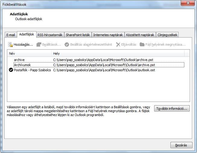Viewport: 197px width, 153px height.
Task: Open the SharePoint listák tab
Action: pyautogui.click(x=78, y=35)
